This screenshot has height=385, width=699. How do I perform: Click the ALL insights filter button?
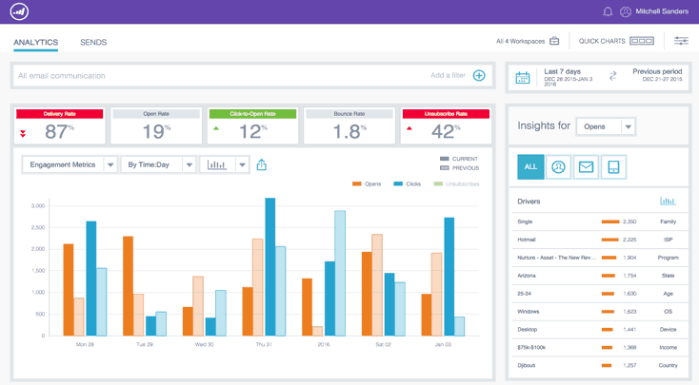coord(530,167)
